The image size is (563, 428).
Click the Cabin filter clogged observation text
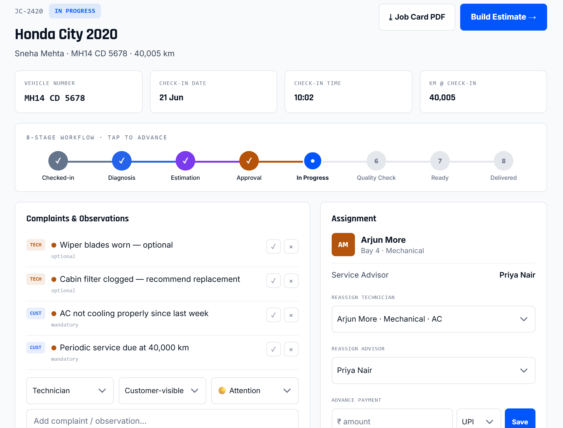150,279
